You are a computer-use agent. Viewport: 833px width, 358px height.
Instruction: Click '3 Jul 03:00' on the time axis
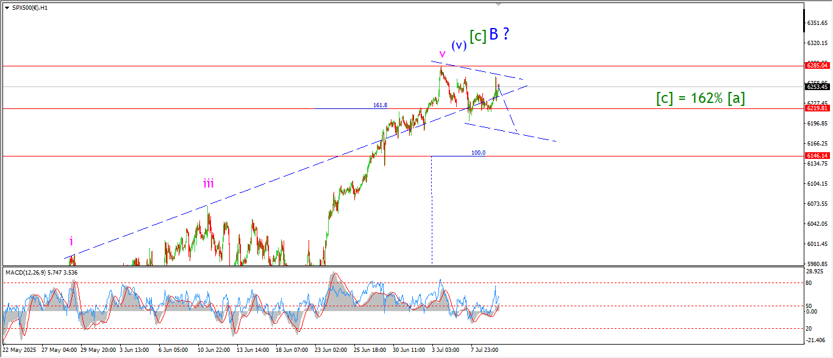445,351
